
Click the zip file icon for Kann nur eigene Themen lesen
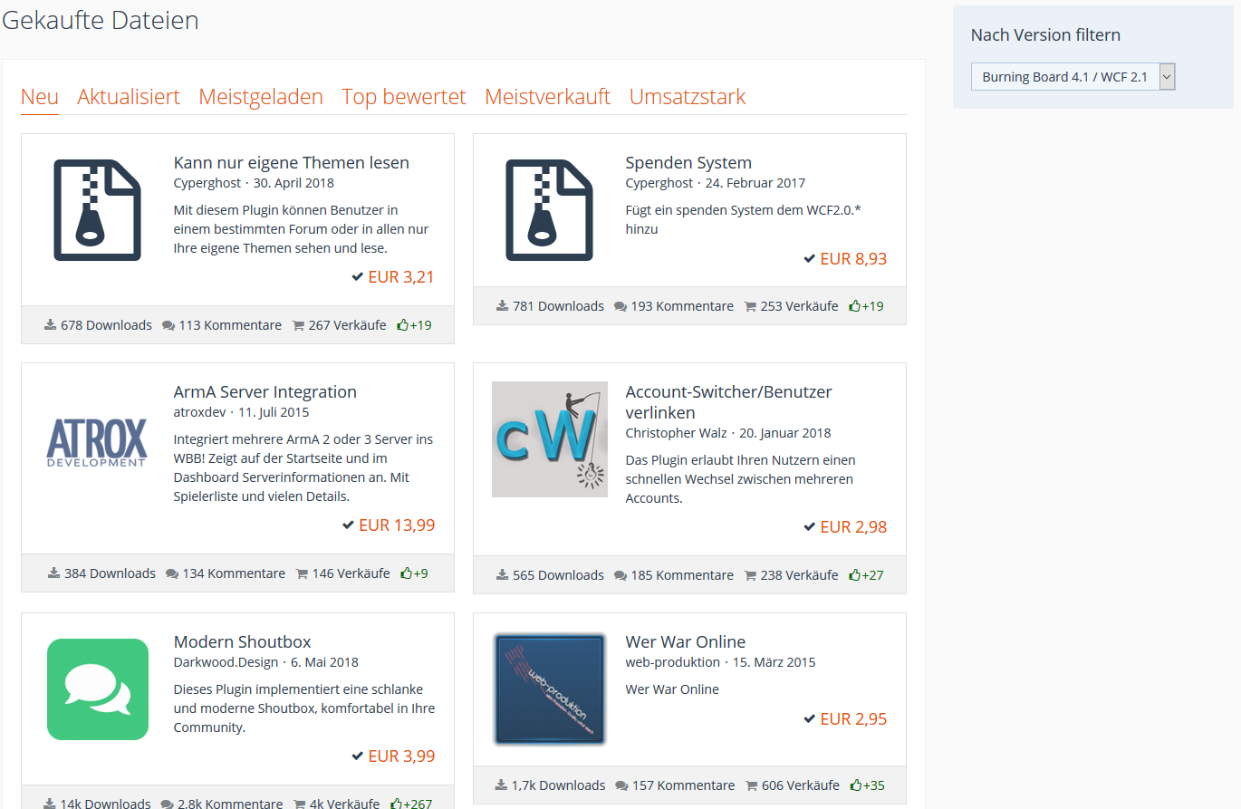pyautogui.click(x=97, y=210)
